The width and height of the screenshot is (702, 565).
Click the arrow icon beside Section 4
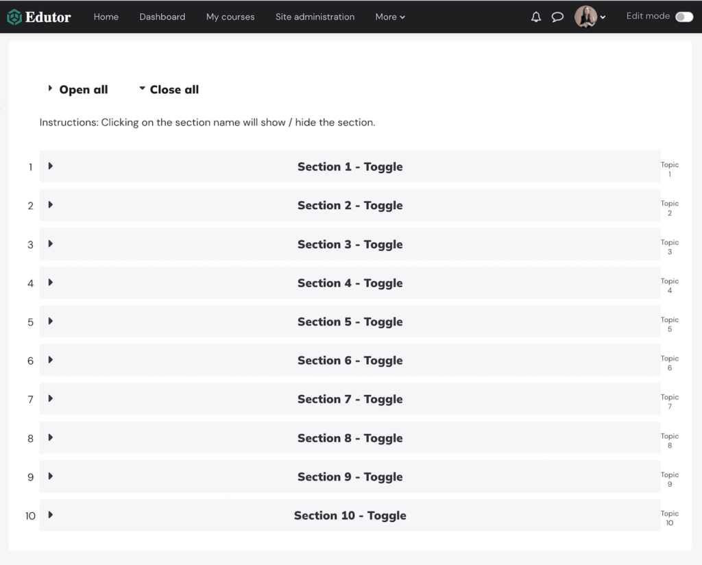pyautogui.click(x=51, y=282)
